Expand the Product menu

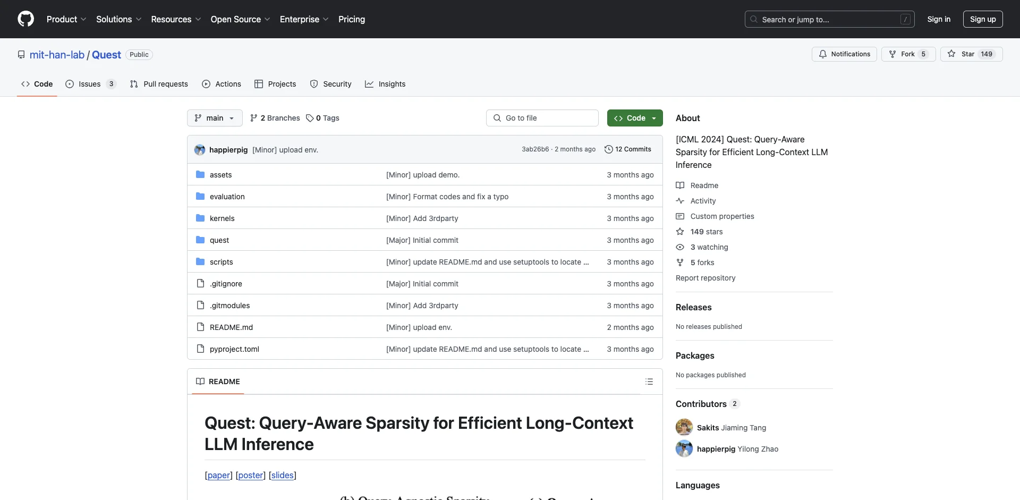click(66, 19)
